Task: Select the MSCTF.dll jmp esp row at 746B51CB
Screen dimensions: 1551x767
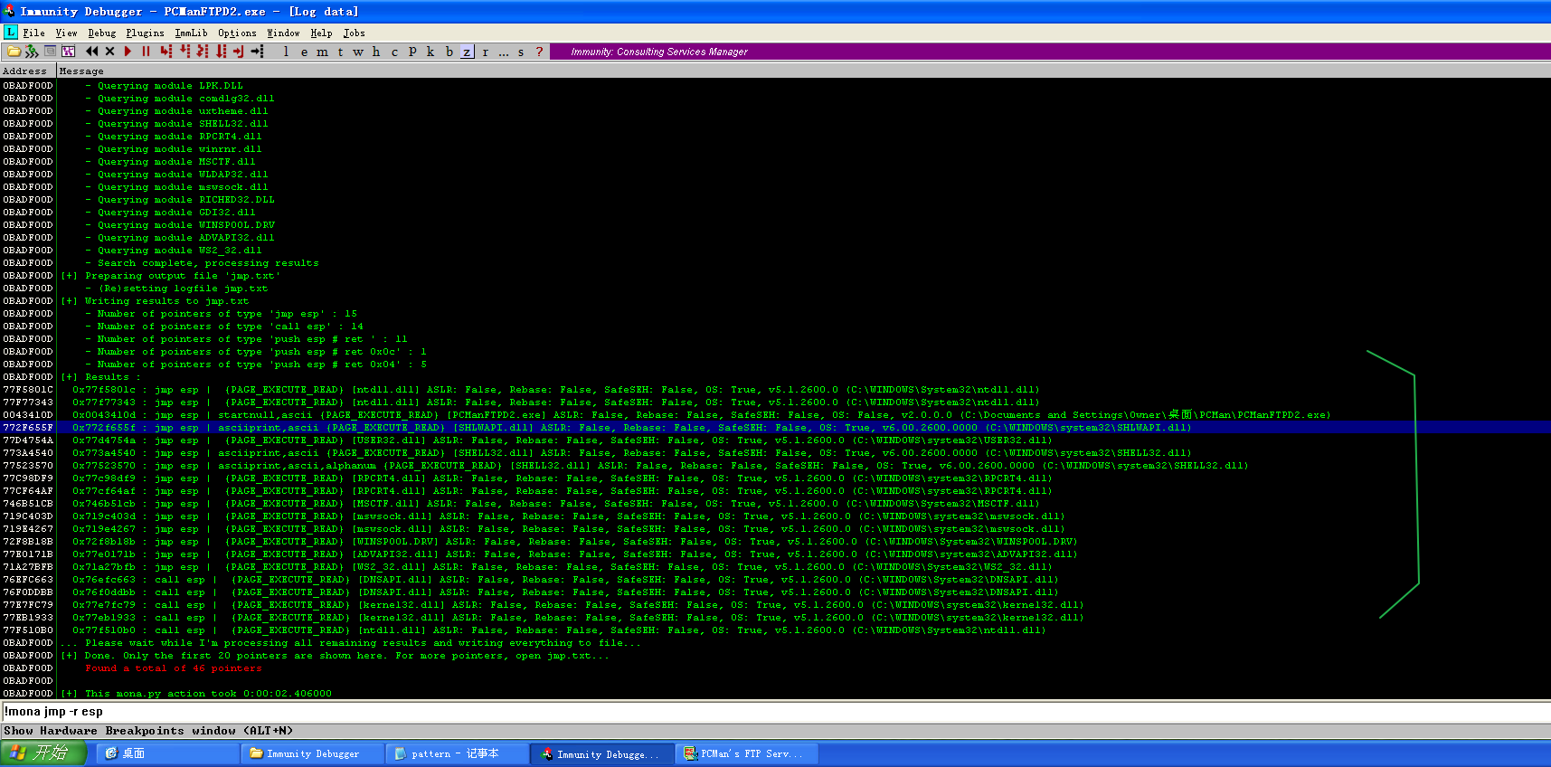Action: (775, 504)
